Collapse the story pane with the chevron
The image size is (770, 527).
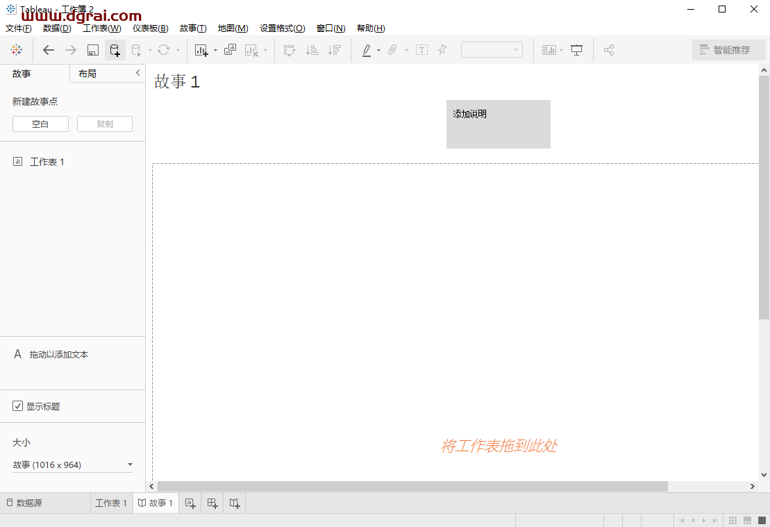(x=137, y=72)
